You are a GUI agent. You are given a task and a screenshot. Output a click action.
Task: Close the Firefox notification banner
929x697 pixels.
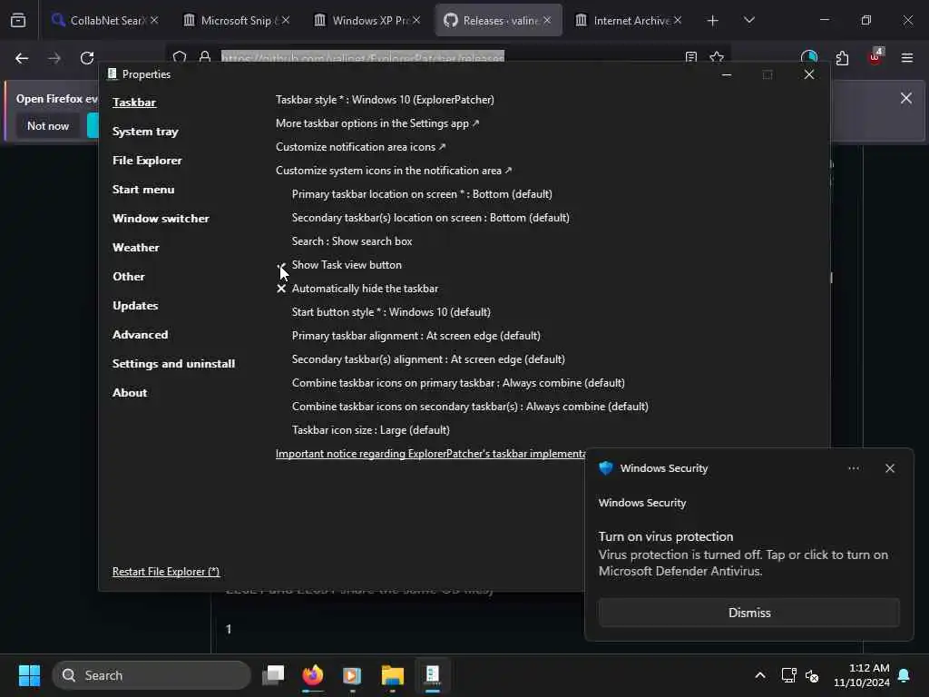(x=906, y=98)
